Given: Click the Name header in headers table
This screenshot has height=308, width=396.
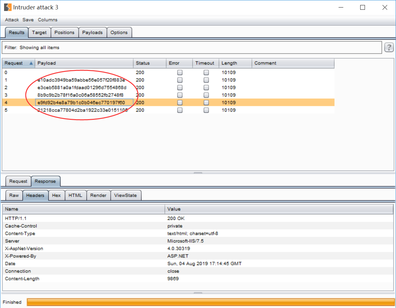Looking at the screenshot, I should pyautogui.click(x=83, y=209).
